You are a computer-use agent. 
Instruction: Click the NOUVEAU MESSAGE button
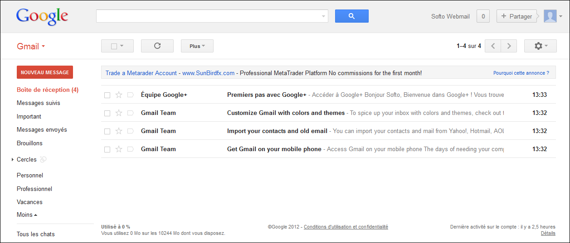click(45, 72)
